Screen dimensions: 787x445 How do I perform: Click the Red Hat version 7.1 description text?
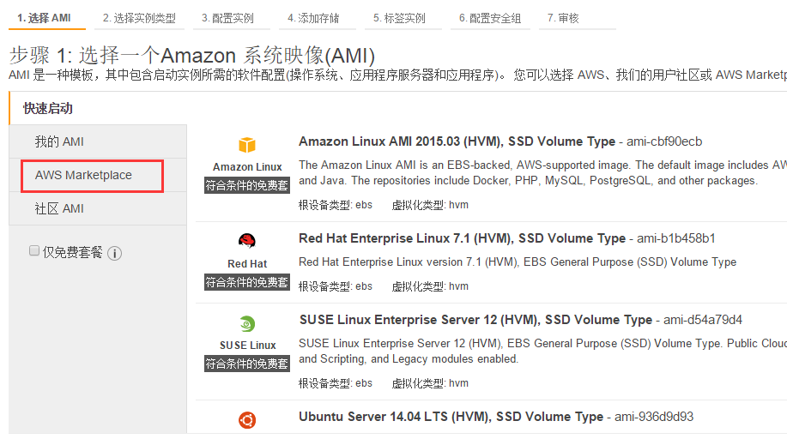coord(518,262)
